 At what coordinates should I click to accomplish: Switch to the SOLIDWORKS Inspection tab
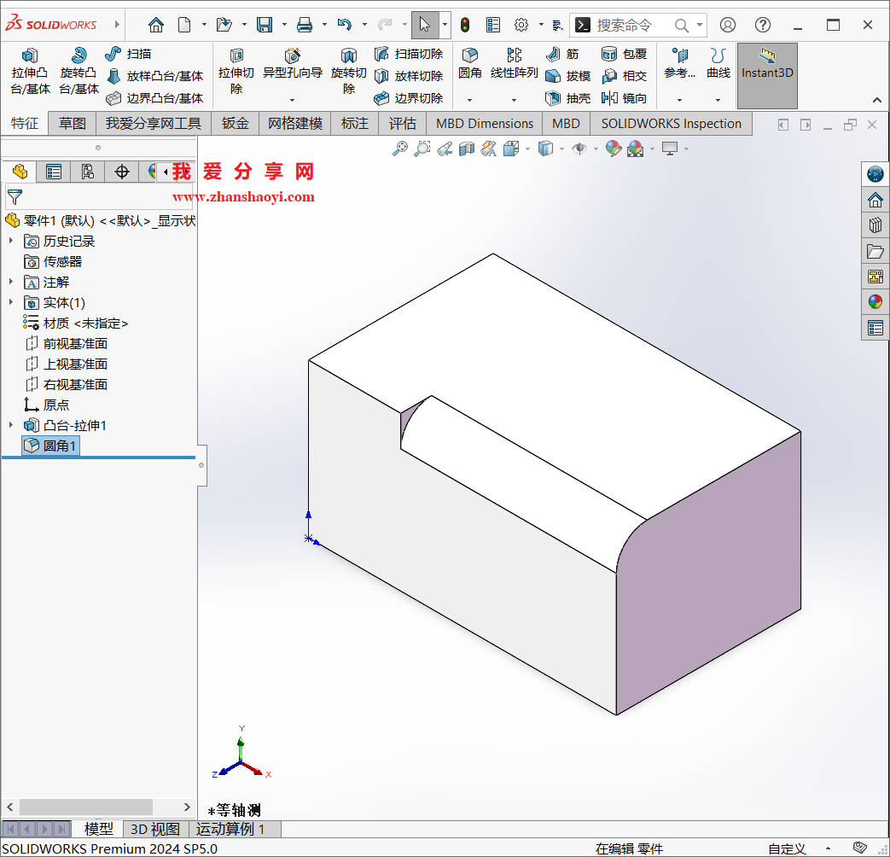point(671,123)
